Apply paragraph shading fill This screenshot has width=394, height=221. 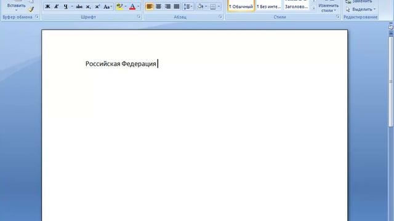[x=200, y=7]
